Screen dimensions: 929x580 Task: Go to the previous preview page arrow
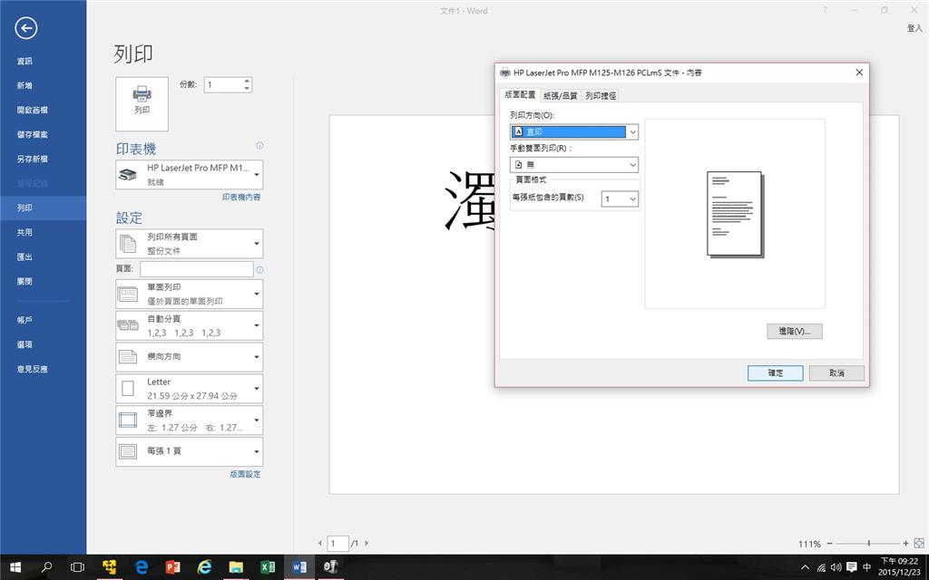[320, 543]
